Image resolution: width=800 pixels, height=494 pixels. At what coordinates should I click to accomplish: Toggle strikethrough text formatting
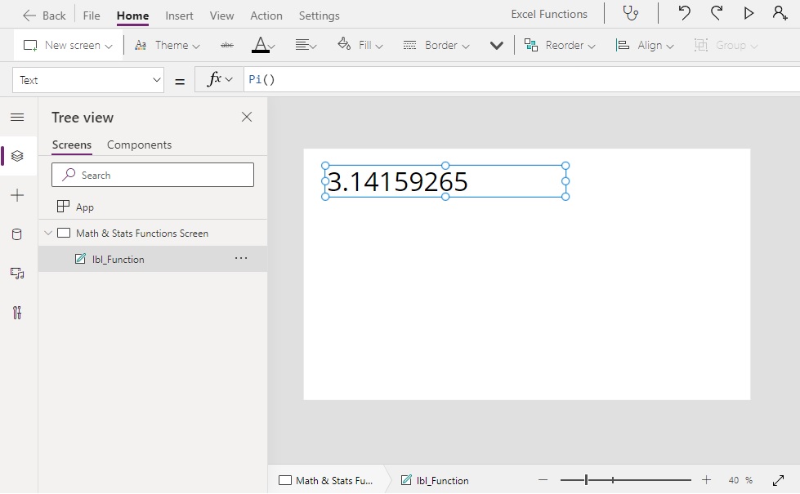[227, 46]
